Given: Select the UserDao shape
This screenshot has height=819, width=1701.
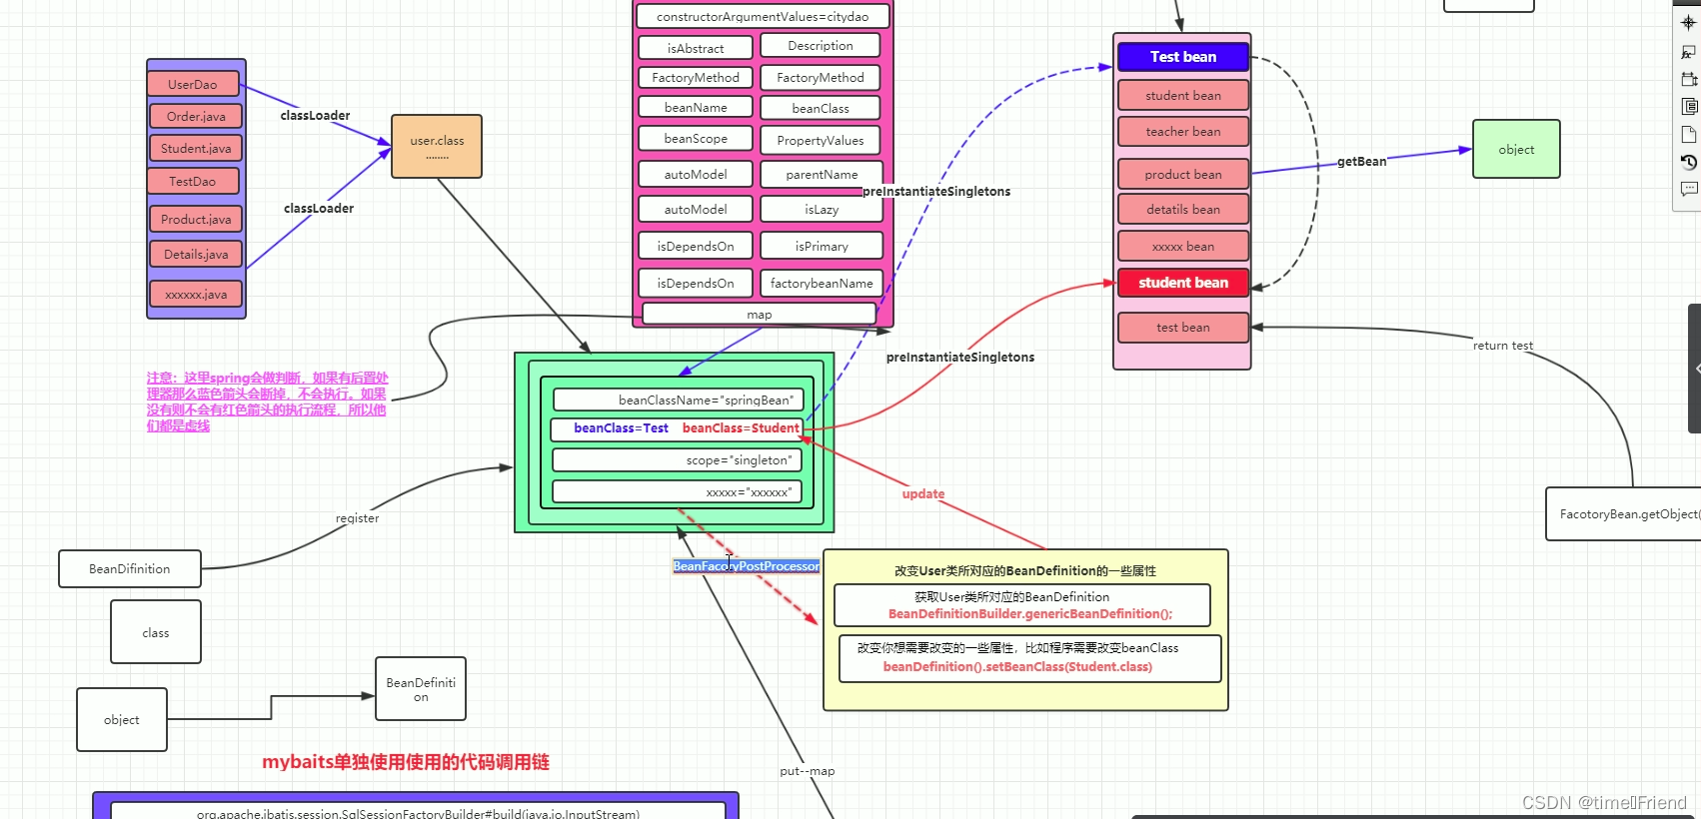Looking at the screenshot, I should pyautogui.click(x=193, y=85).
